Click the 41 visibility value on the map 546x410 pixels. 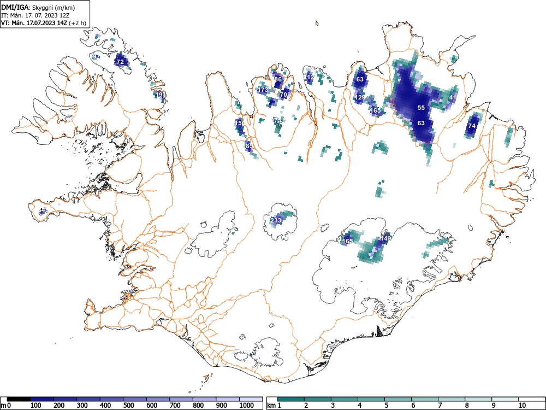pyautogui.click(x=453, y=97)
